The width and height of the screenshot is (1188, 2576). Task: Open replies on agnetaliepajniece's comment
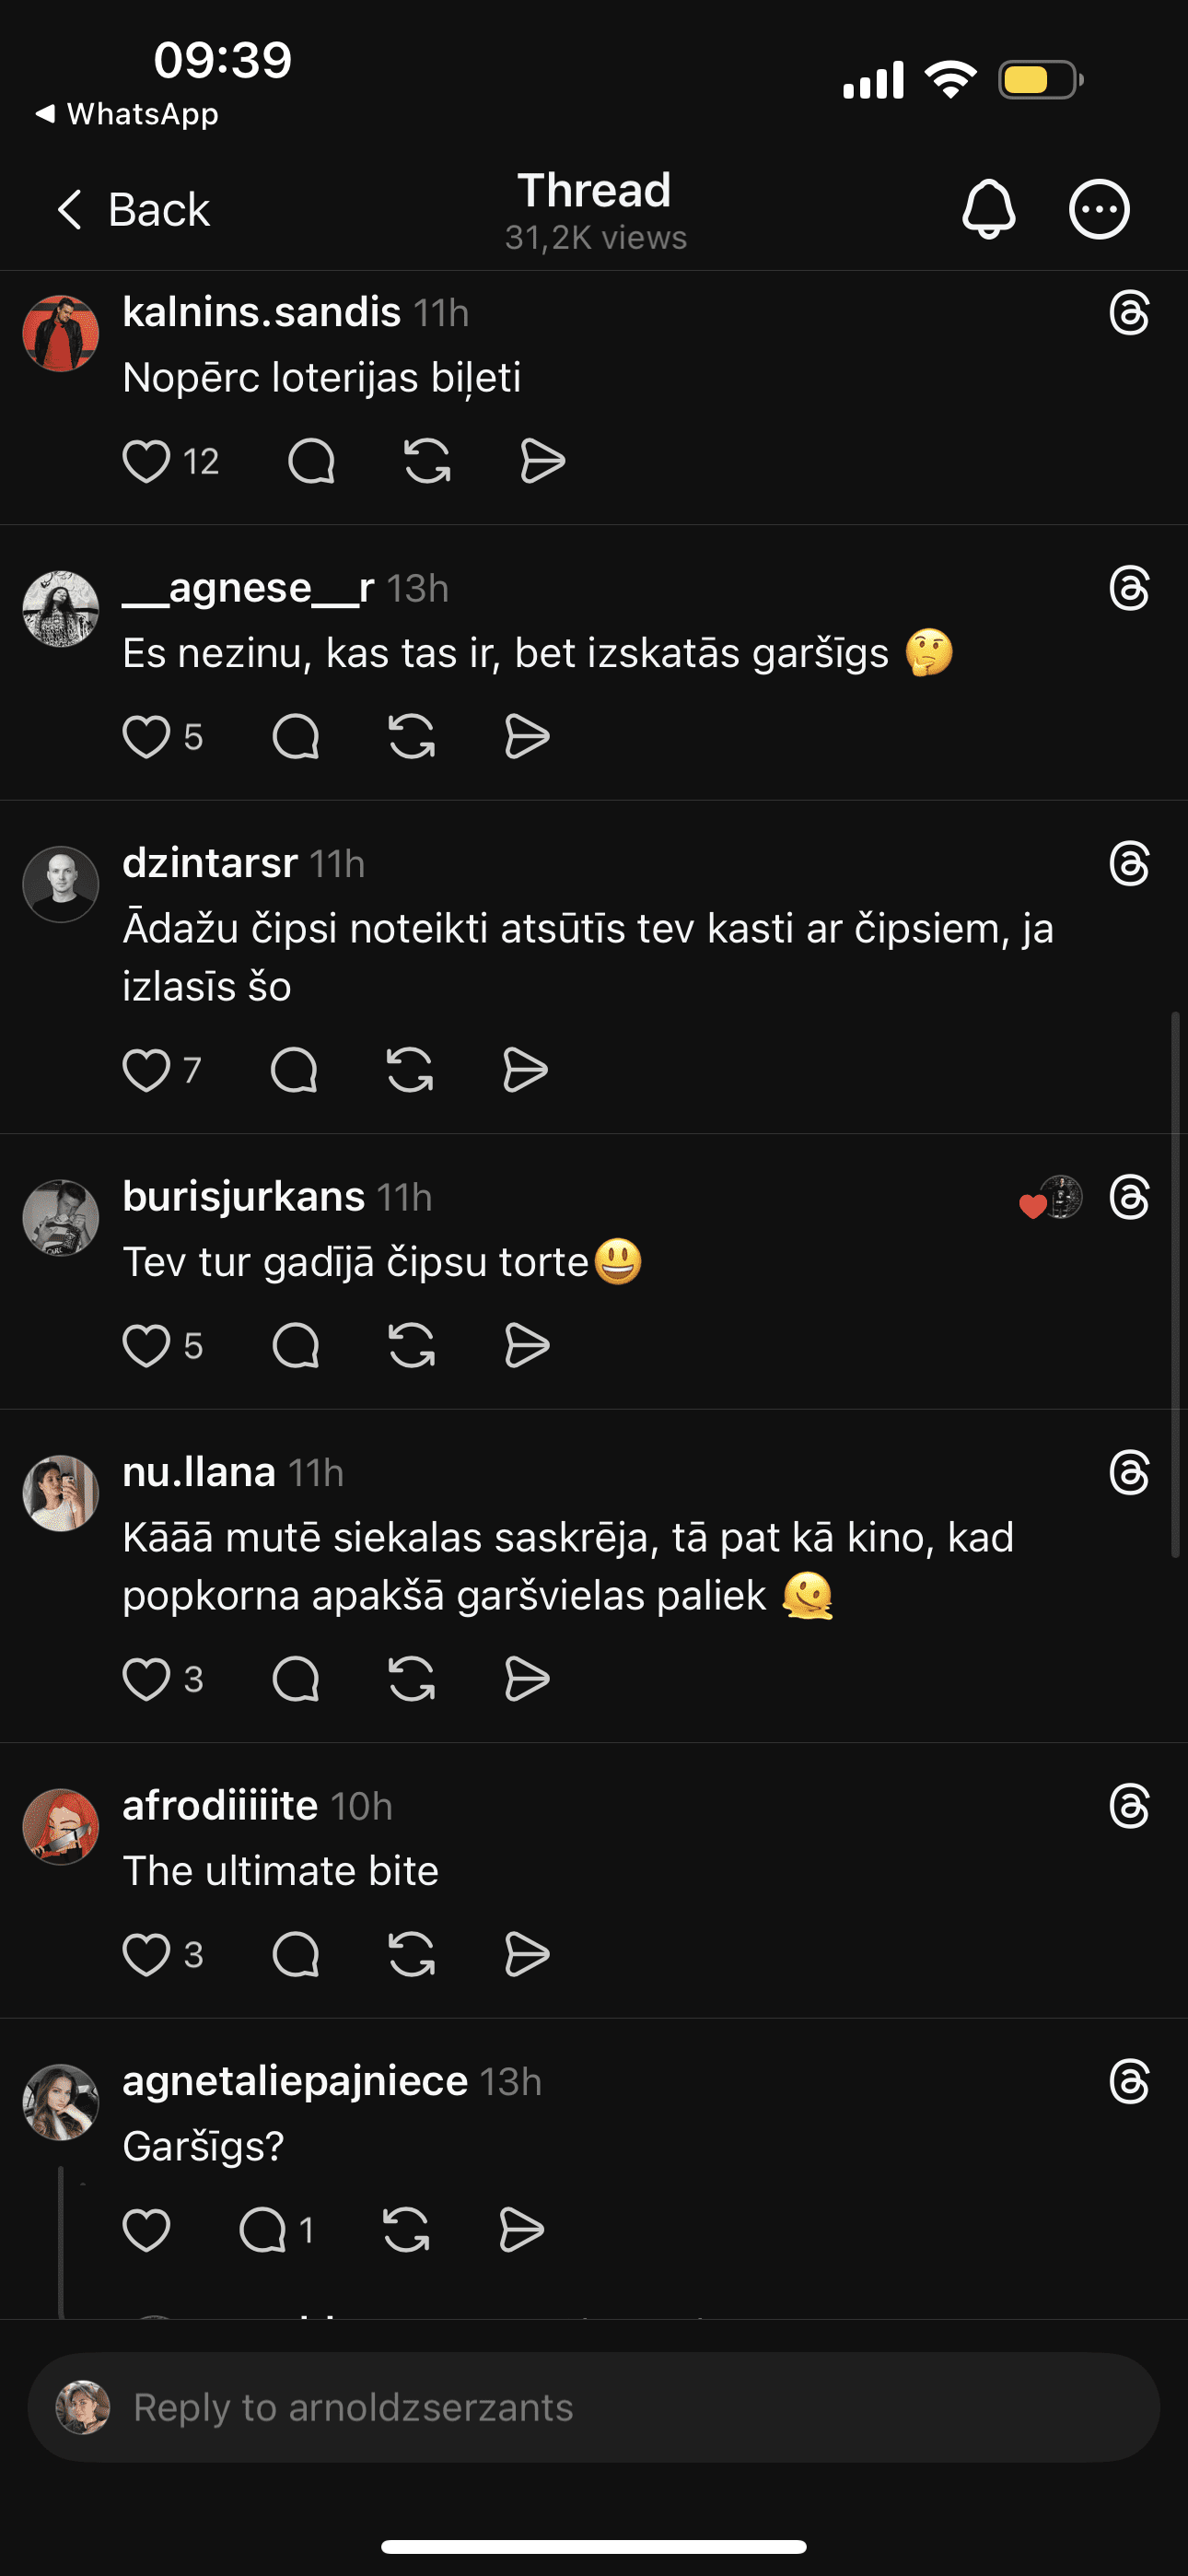(264, 2230)
